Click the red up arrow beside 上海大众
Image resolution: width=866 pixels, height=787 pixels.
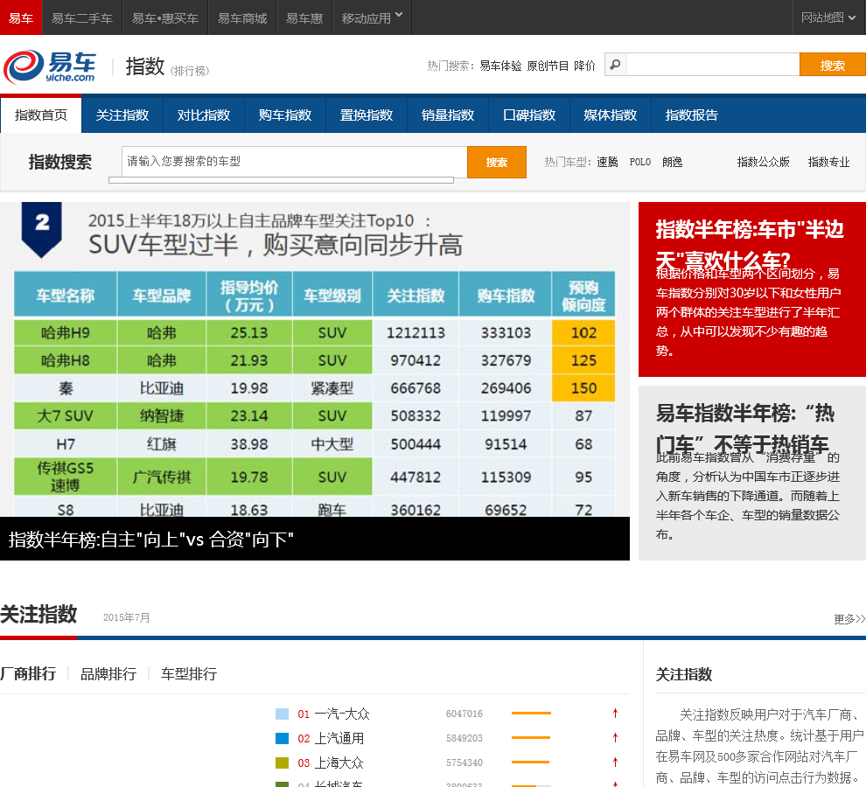pyautogui.click(x=616, y=763)
